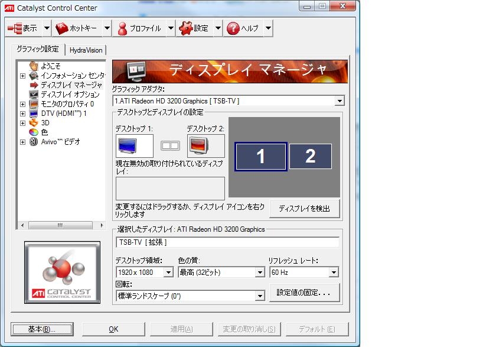
Task: Click the ATI Catalyst logo image
Action: coord(63,273)
